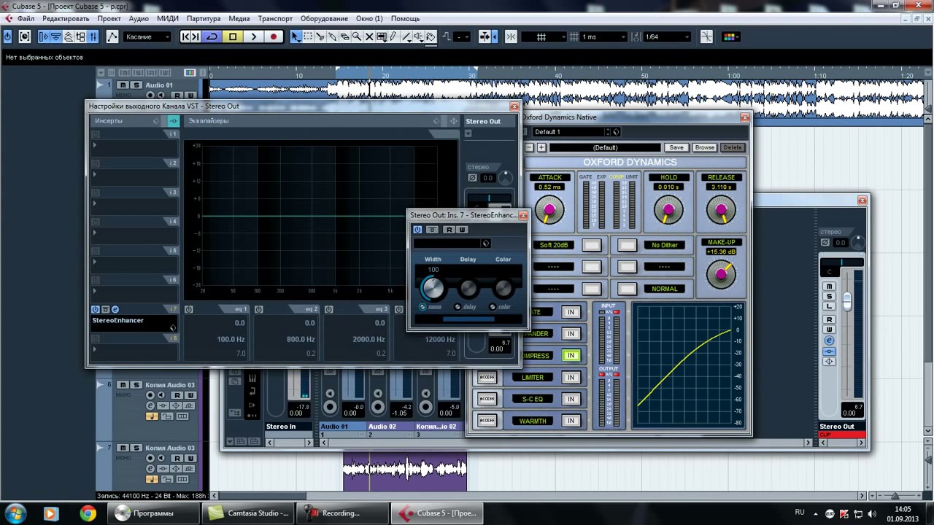
Task: Toggle the WARMTH IN button
Action: (x=571, y=421)
